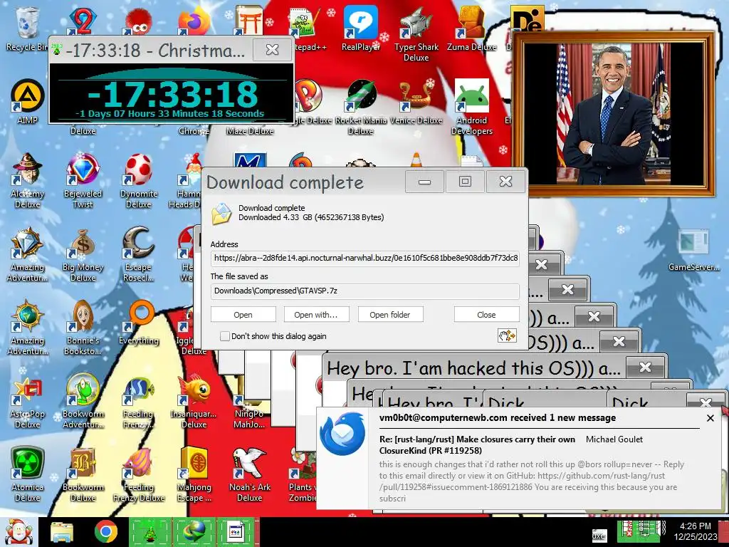Open the Santa Start button
Viewport: 729px width, 547px height.
pyautogui.click(x=19, y=532)
